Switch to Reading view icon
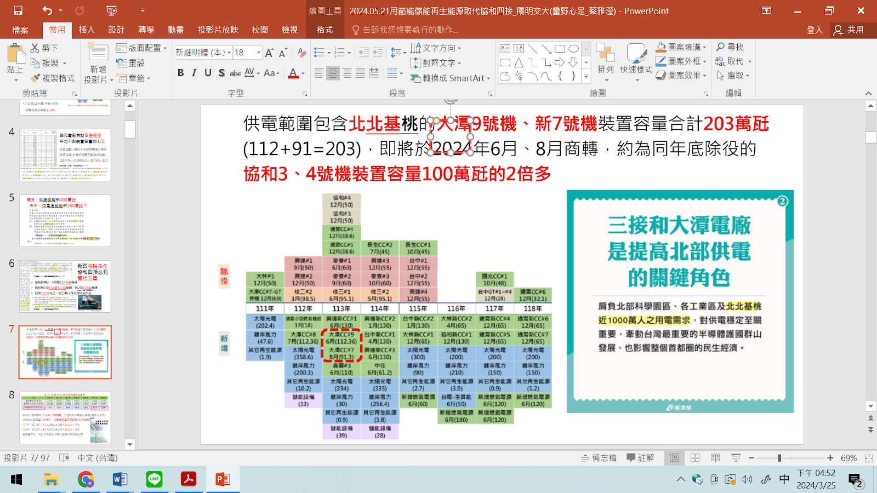The width and height of the screenshot is (877, 493). click(x=715, y=458)
